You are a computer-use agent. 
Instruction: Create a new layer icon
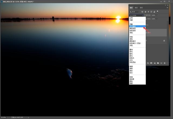point(161,63)
